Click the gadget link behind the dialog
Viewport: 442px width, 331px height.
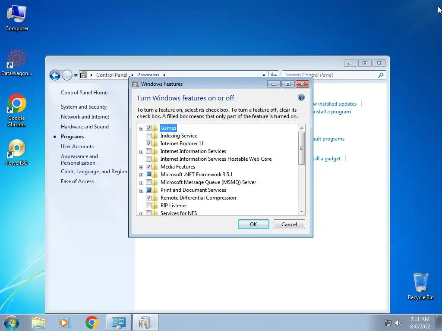click(327, 159)
